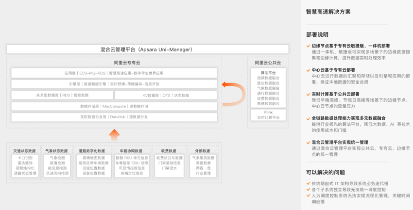
Task: Click 气象检测 item
Action: coord(57,158)
